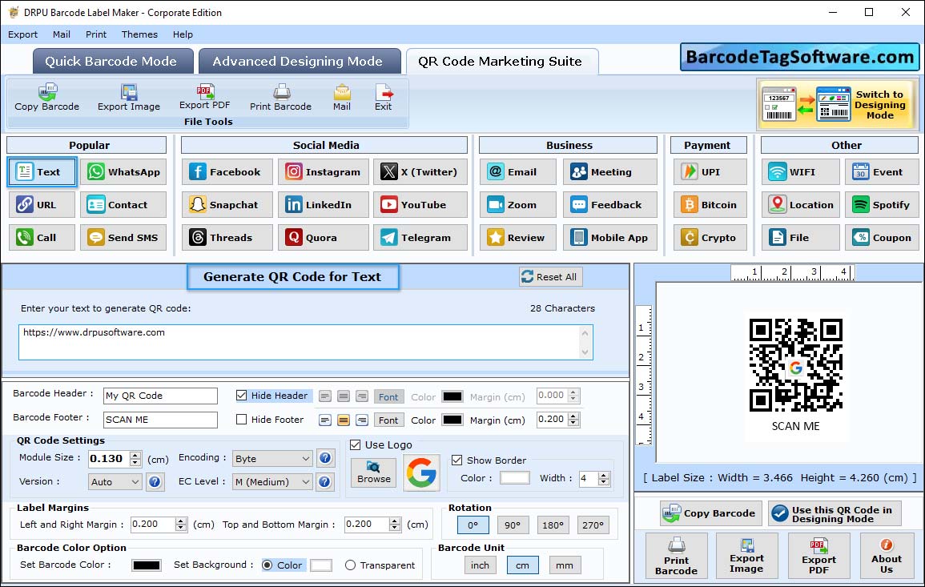Set rotation to 90°

point(513,525)
